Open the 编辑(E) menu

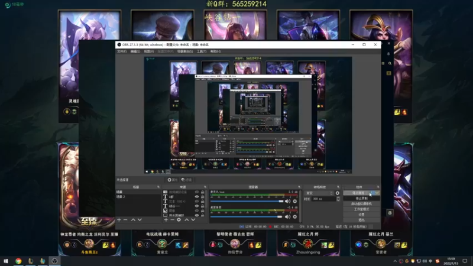(x=135, y=51)
